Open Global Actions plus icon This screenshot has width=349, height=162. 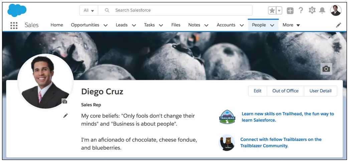point(290,10)
